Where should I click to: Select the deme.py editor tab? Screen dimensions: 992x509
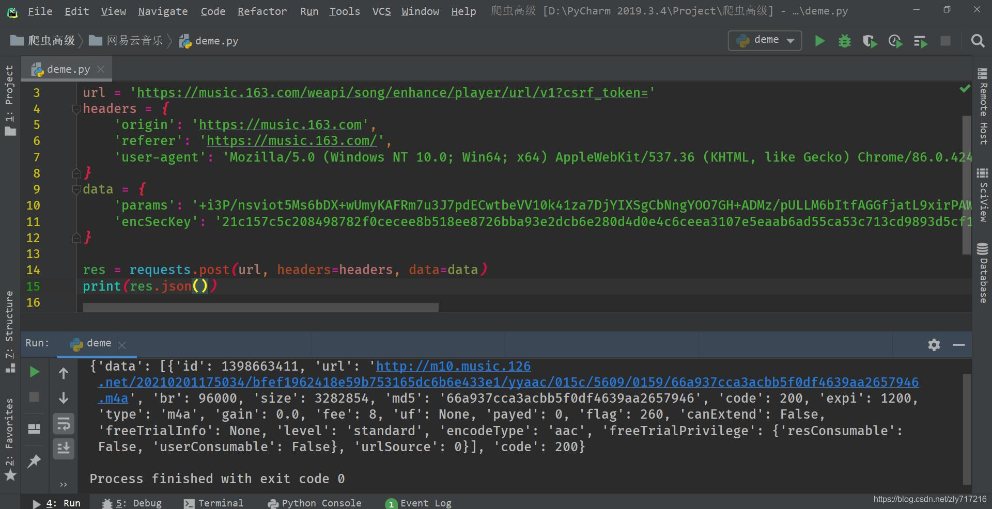point(67,69)
